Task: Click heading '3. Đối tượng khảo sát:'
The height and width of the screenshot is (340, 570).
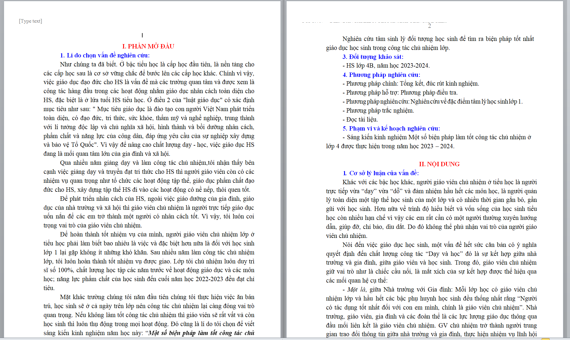Action: 373,57
